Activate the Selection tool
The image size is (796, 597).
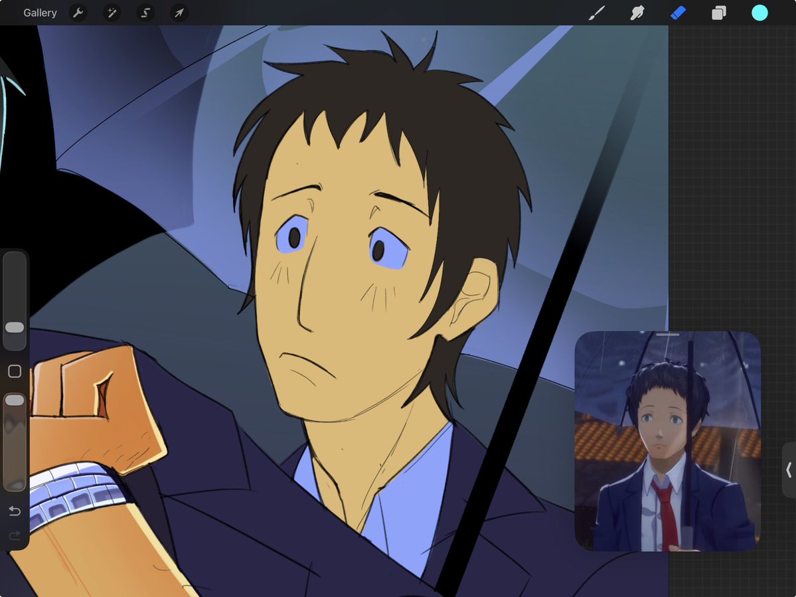coord(145,13)
